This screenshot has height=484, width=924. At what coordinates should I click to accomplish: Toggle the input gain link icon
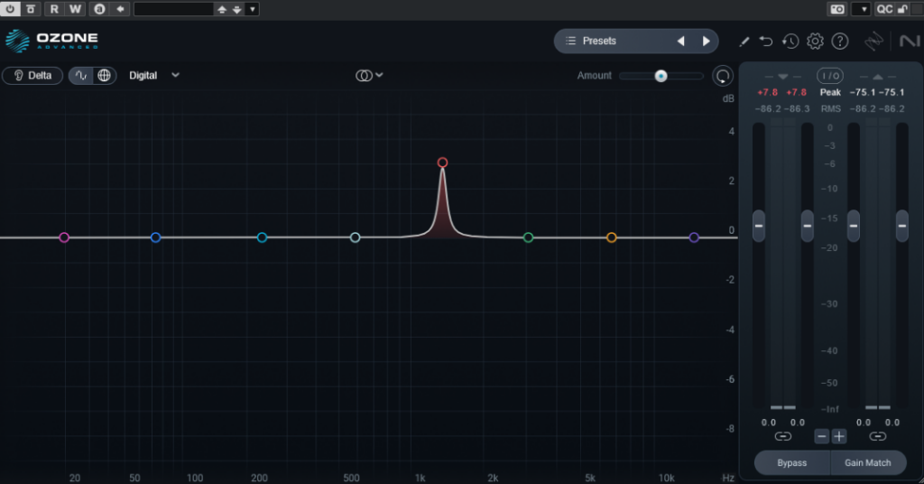782,436
